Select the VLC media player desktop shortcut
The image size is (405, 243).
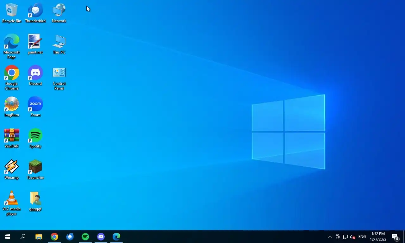click(x=12, y=203)
